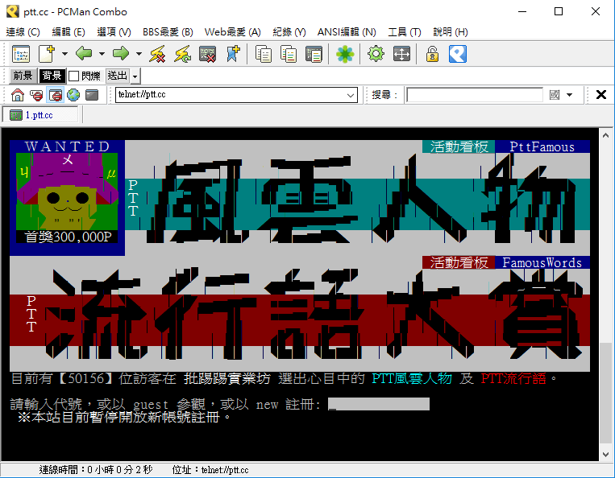Click the copy pages icon
This screenshot has height=478, width=615.
[264, 54]
